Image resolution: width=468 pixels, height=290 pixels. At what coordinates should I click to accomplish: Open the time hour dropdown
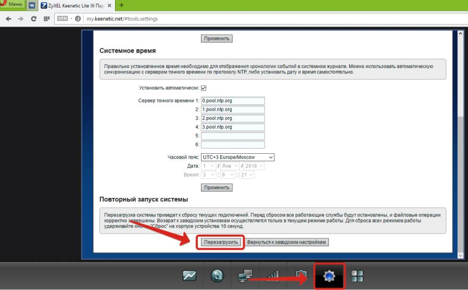(208, 175)
